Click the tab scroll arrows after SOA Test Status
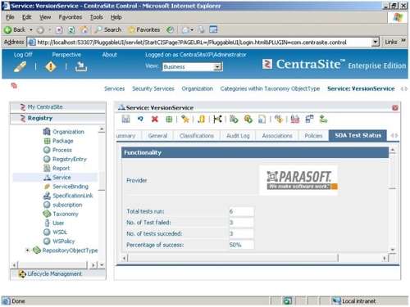Image resolution: width=410 pixels, height=307 pixels. coord(394,135)
